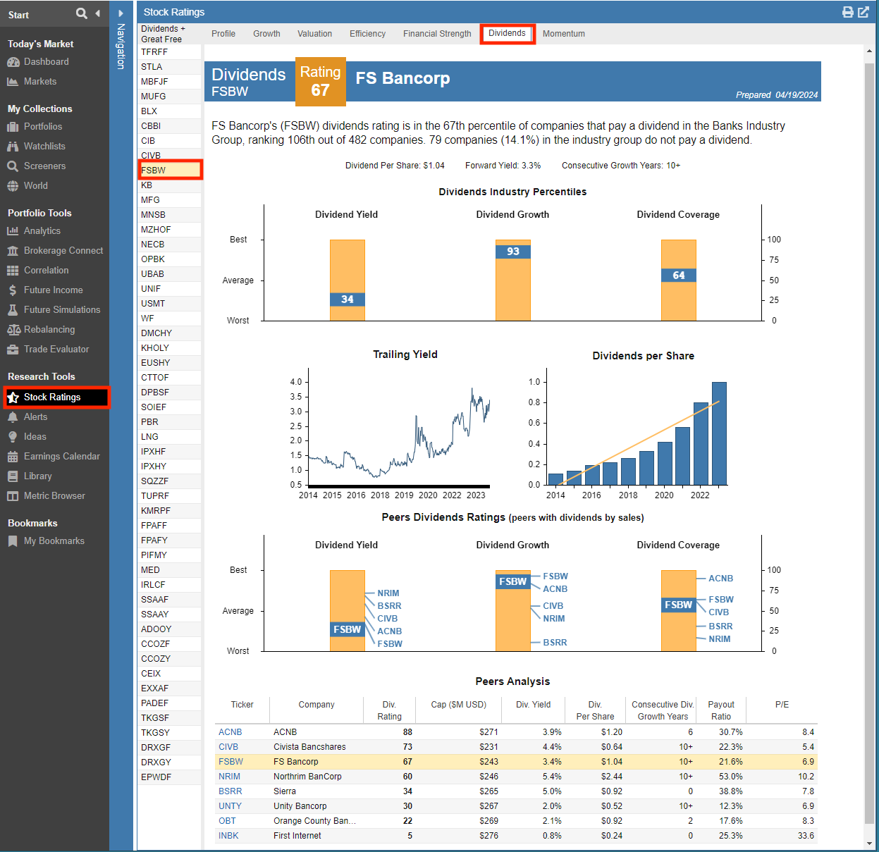Viewport: 879px width, 852px height.
Task: Select NECB in the ticker list
Action: coord(169,245)
